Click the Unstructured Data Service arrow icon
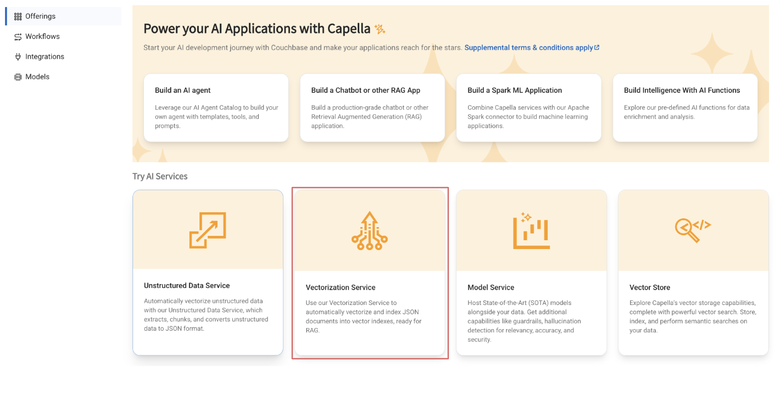Screen dimensions: 780x396 208,230
